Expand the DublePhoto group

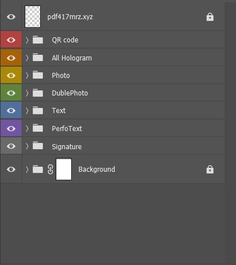(27, 93)
